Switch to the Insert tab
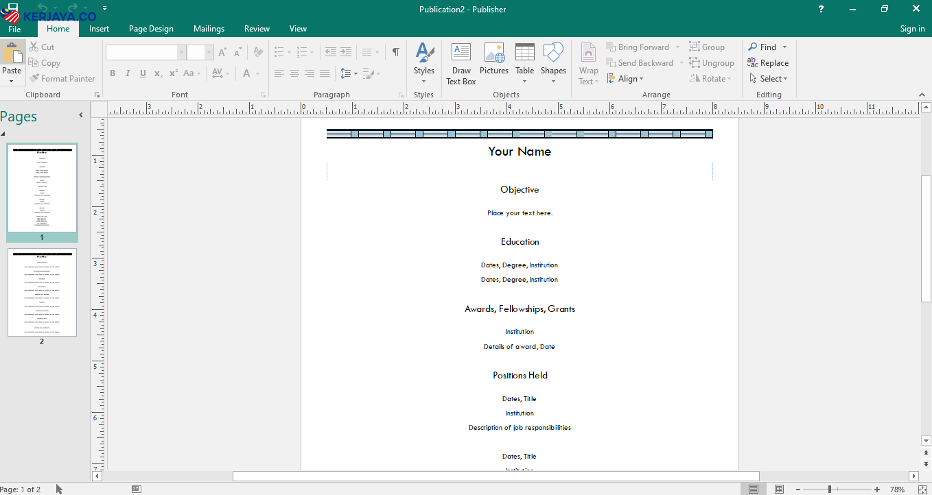Viewport: 932px width, 495px height. pos(99,29)
